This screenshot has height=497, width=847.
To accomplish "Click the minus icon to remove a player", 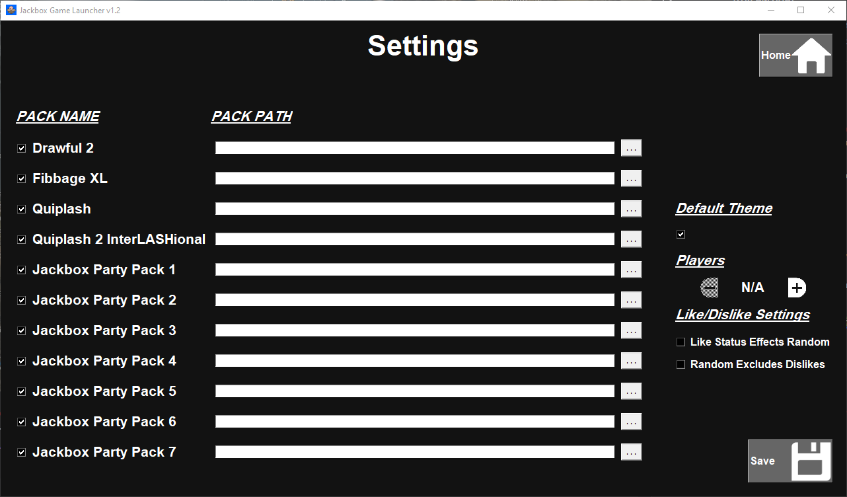I will 708,287.
